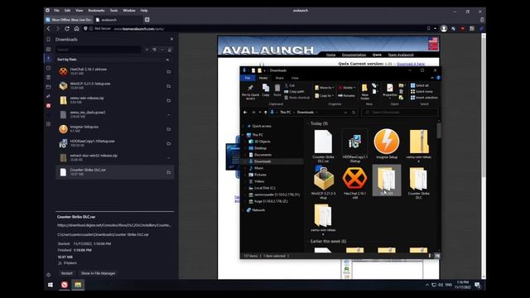Click Insignia-Setup download entry in panel
530x298 pixels.
click(115, 129)
